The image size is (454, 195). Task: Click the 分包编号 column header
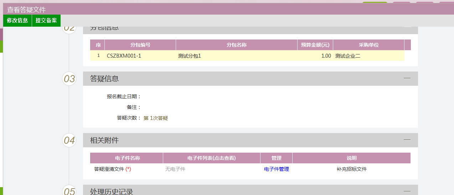[x=140, y=45]
